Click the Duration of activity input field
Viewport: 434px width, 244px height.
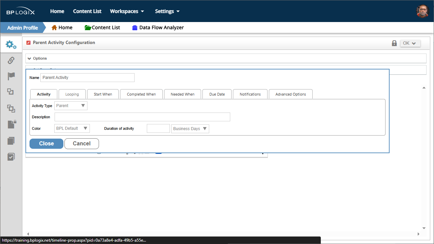(x=158, y=128)
